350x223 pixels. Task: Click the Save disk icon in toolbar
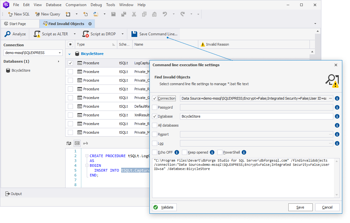(x=113, y=14)
